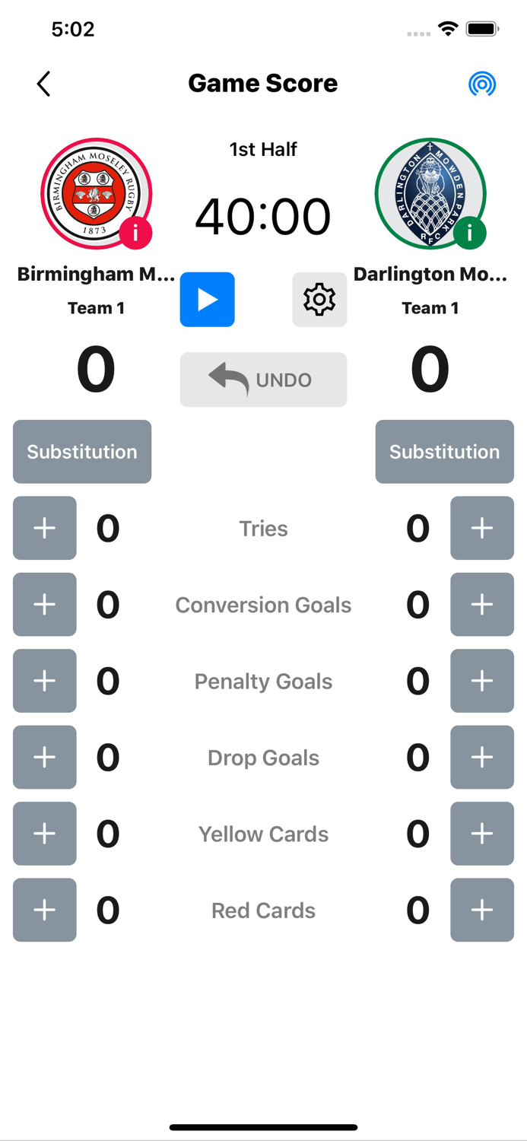
Task: Tap the 1st Half label
Action: 263,149
